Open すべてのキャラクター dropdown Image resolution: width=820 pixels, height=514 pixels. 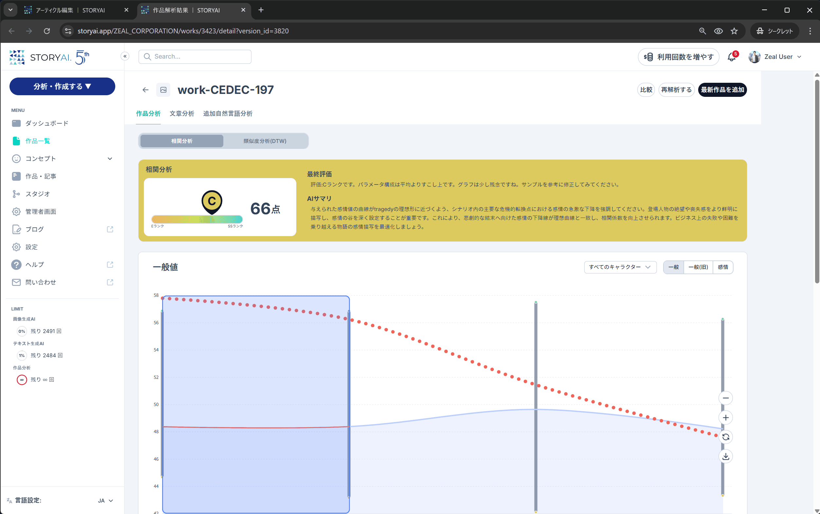(620, 267)
